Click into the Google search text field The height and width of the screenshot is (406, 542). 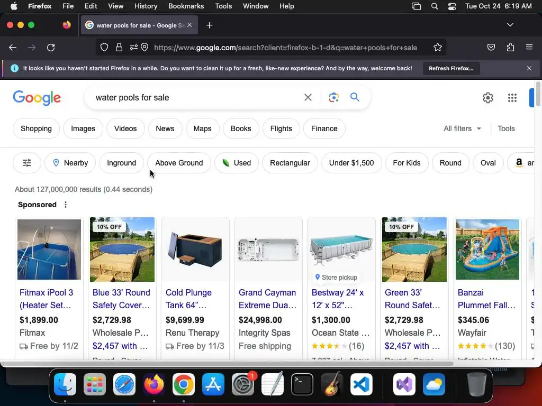tap(197, 98)
